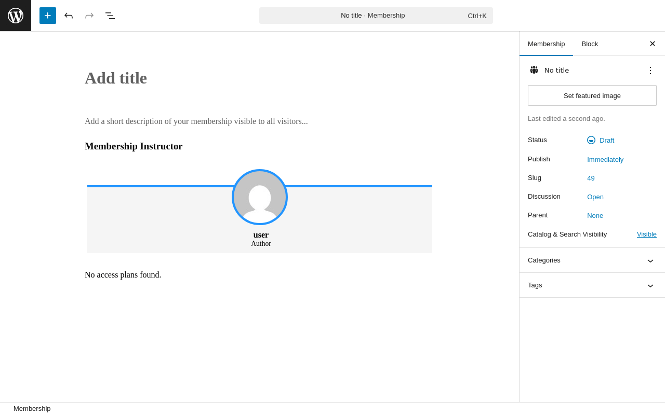The width and height of the screenshot is (665, 415).
Task: Click the Visible catalog visibility link
Action: [x=646, y=234]
